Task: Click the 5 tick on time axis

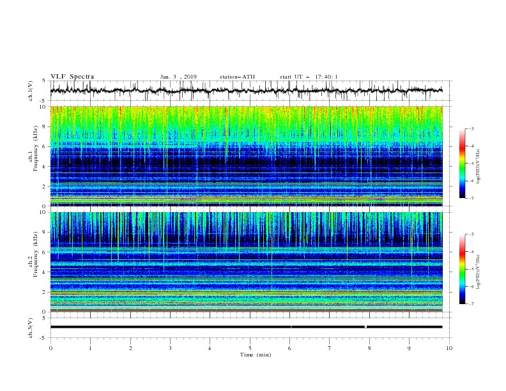Action: click(x=250, y=348)
